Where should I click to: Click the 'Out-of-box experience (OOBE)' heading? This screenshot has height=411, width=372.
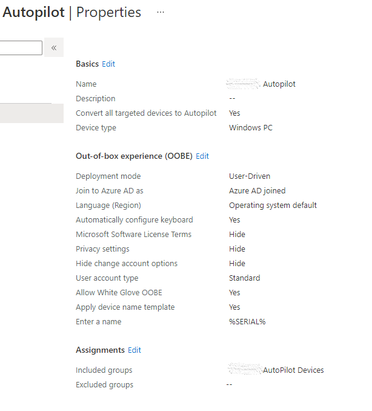pyautogui.click(x=134, y=156)
